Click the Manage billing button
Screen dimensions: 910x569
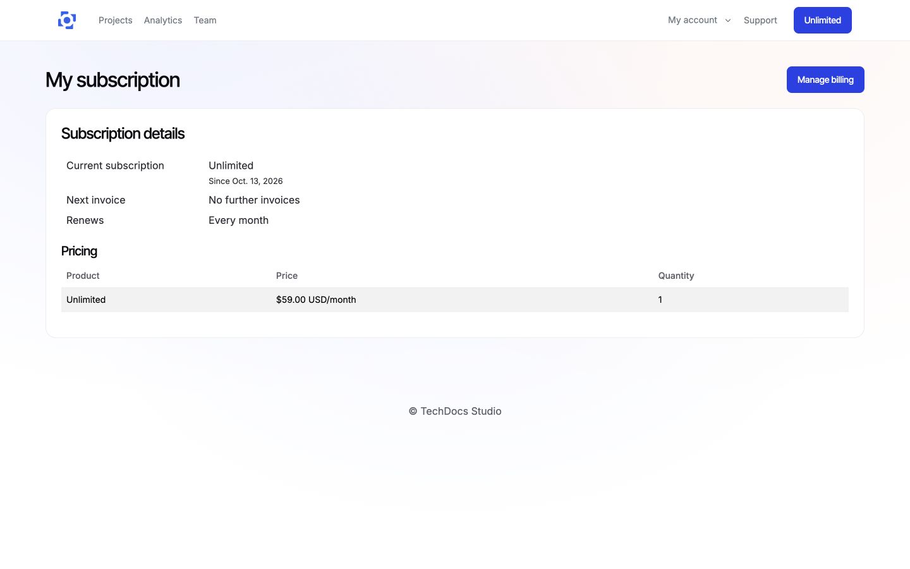click(x=825, y=80)
